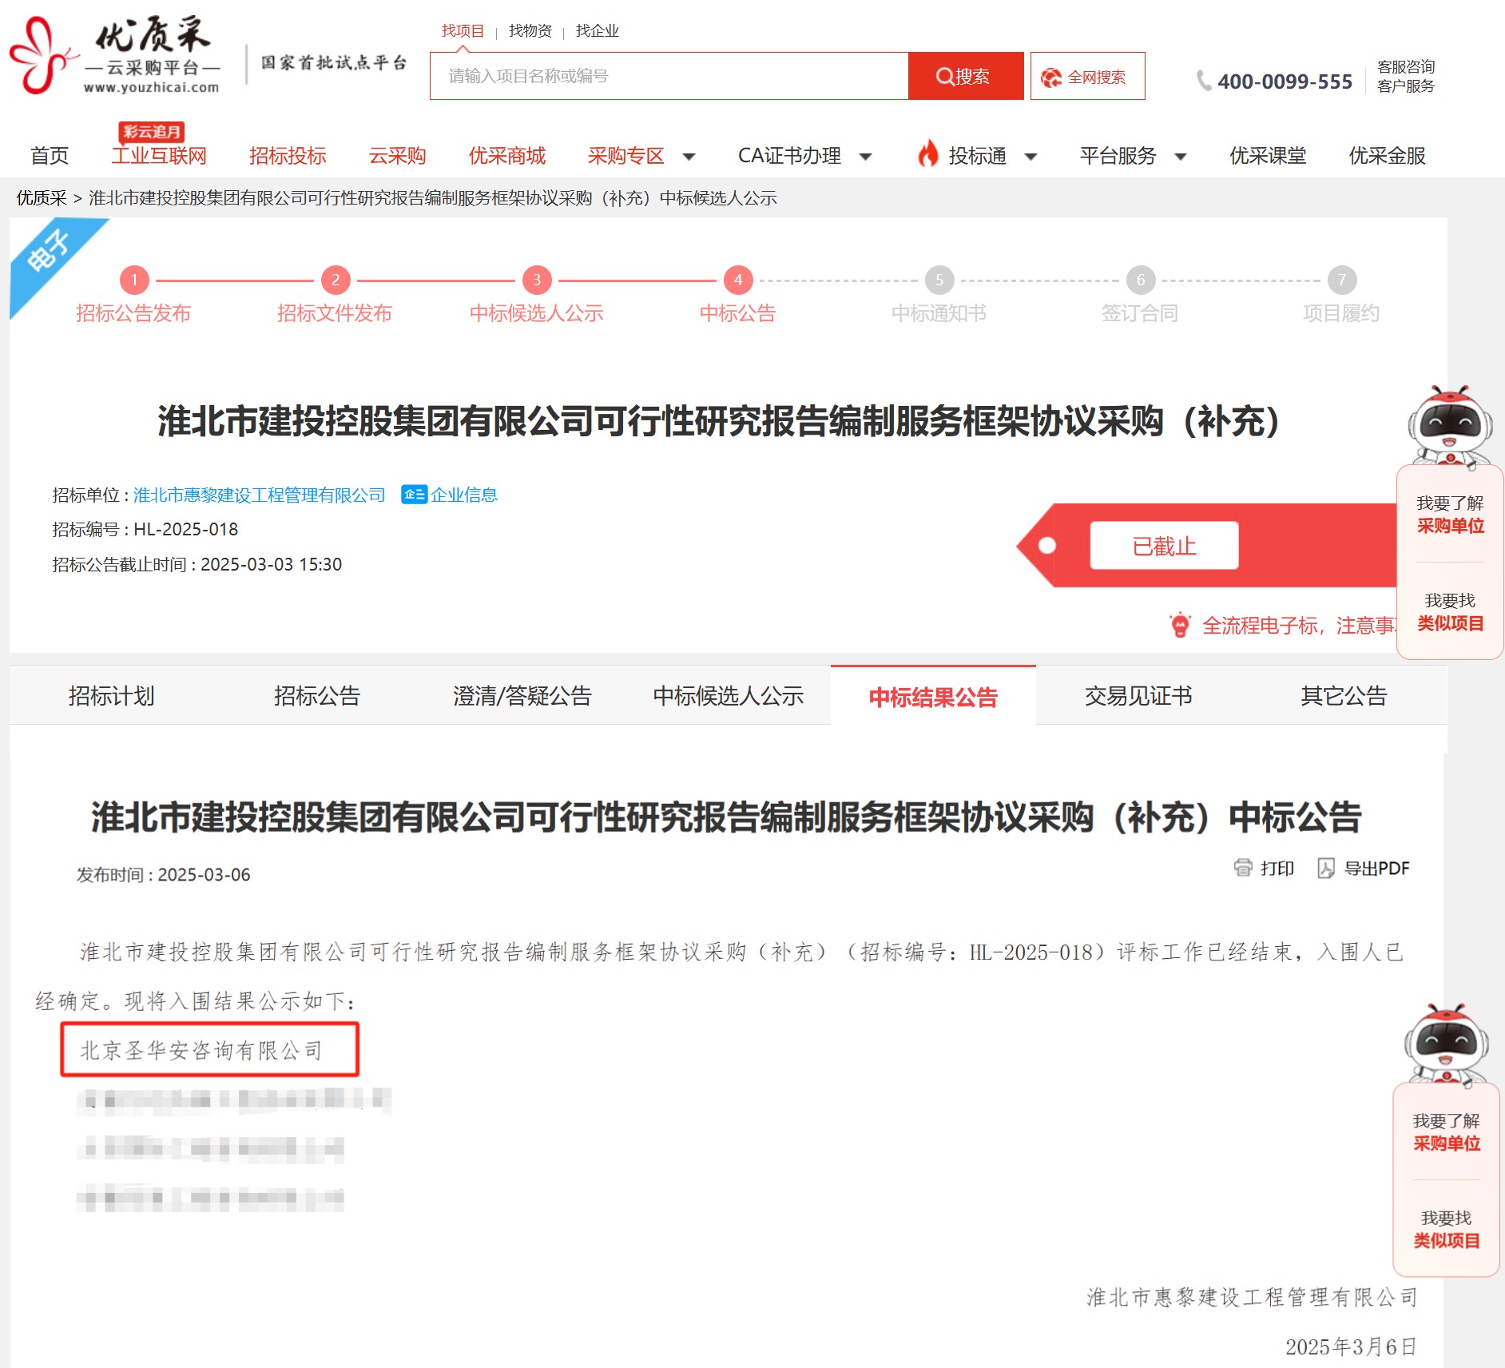This screenshot has width=1505, height=1368.
Task: Click step 2 circle 招标文件发布
Action: tap(336, 280)
